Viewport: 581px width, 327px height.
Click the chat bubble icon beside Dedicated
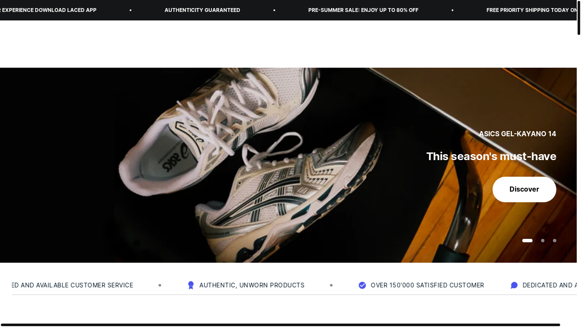(x=514, y=285)
